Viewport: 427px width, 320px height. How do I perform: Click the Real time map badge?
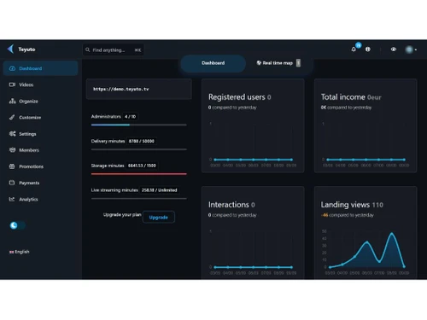point(298,63)
